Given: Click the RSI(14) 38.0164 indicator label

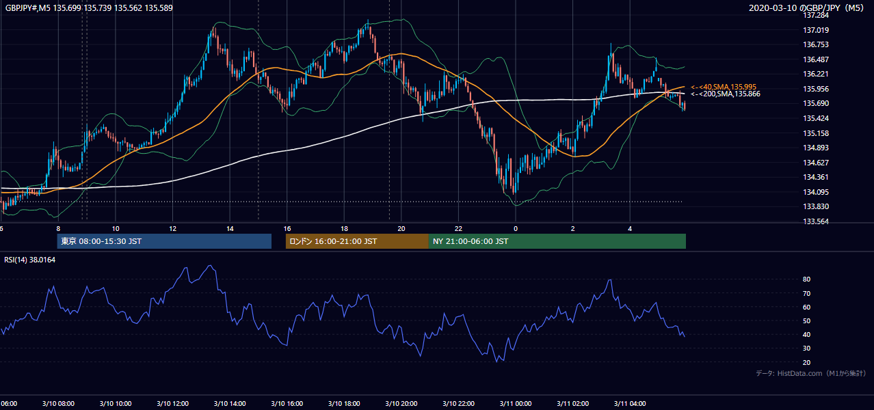Looking at the screenshot, I should click(x=29, y=260).
